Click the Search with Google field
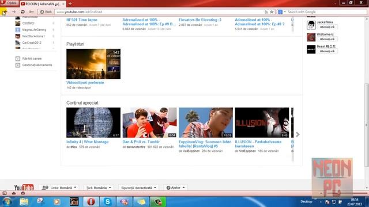This screenshot has height=207, width=369. click(327, 11)
